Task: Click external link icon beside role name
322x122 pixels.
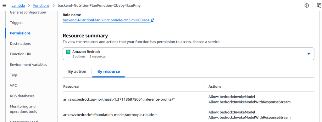Action: 153,20
